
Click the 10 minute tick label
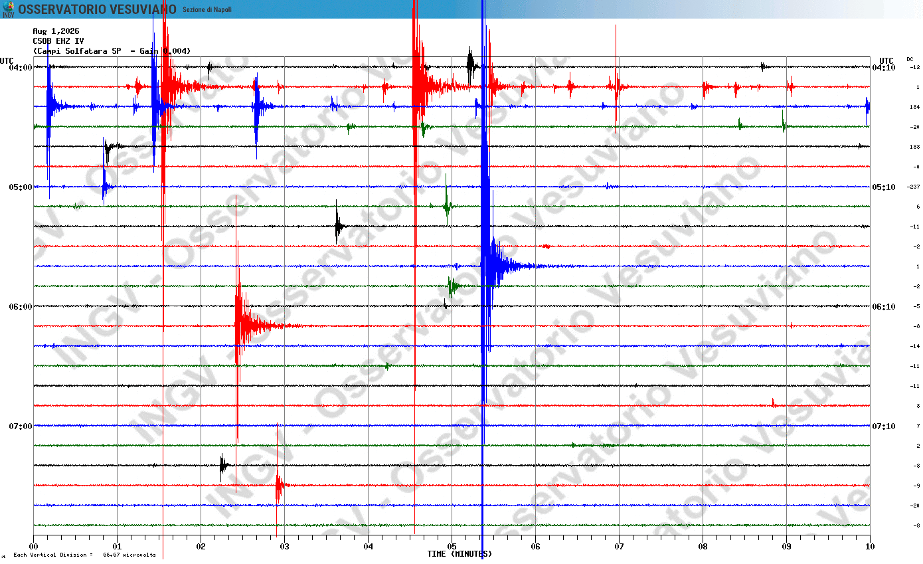click(x=870, y=547)
